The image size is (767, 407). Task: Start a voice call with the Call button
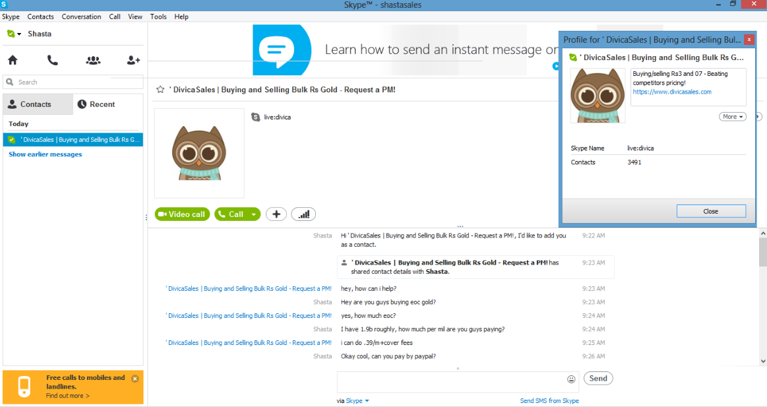point(231,214)
